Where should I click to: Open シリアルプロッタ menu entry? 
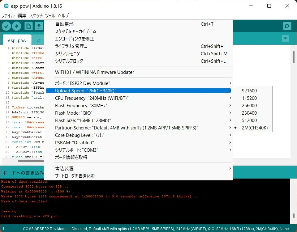click(x=139, y=61)
